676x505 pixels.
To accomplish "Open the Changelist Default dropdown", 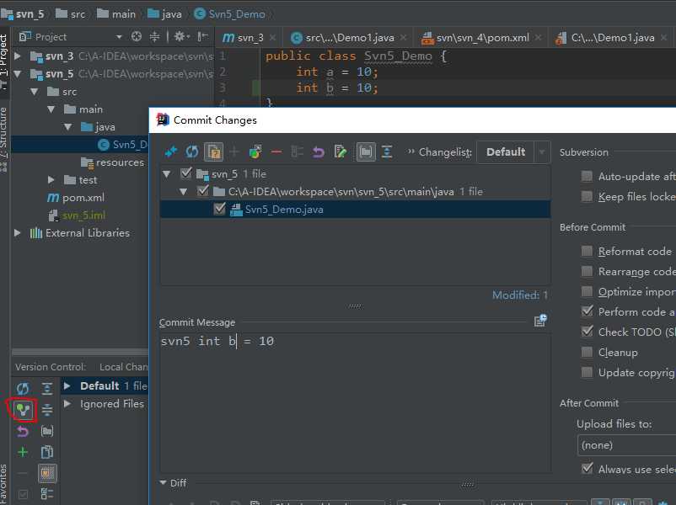I will coord(513,152).
